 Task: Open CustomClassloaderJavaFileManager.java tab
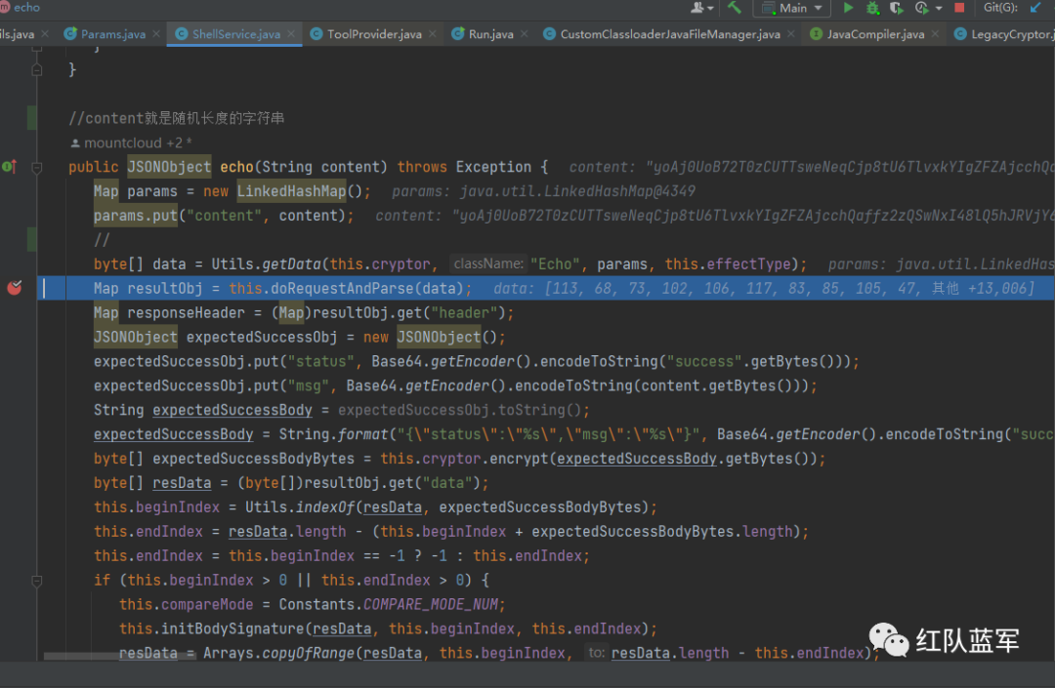669,34
